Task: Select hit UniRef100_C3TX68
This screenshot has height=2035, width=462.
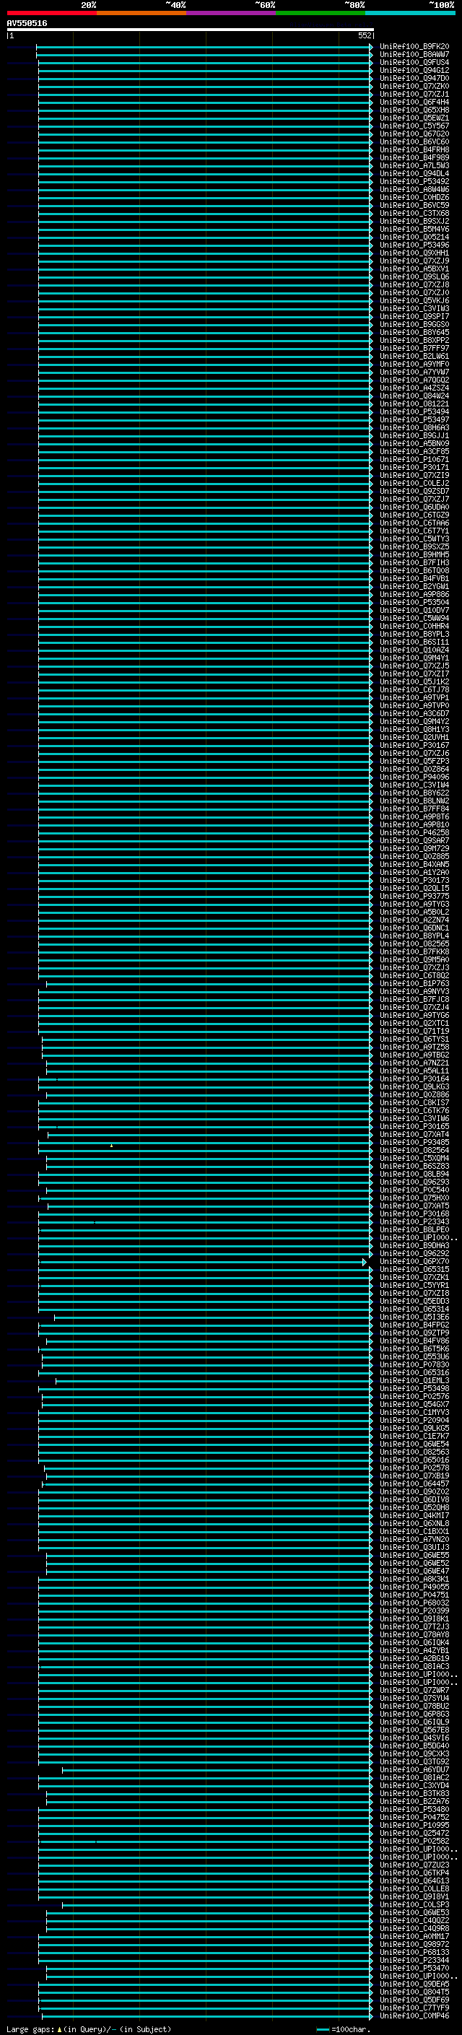Action: 414,213
